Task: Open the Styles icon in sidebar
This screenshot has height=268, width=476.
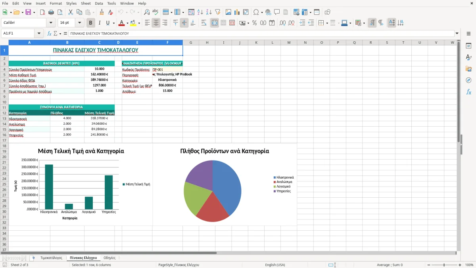Action: point(468,57)
